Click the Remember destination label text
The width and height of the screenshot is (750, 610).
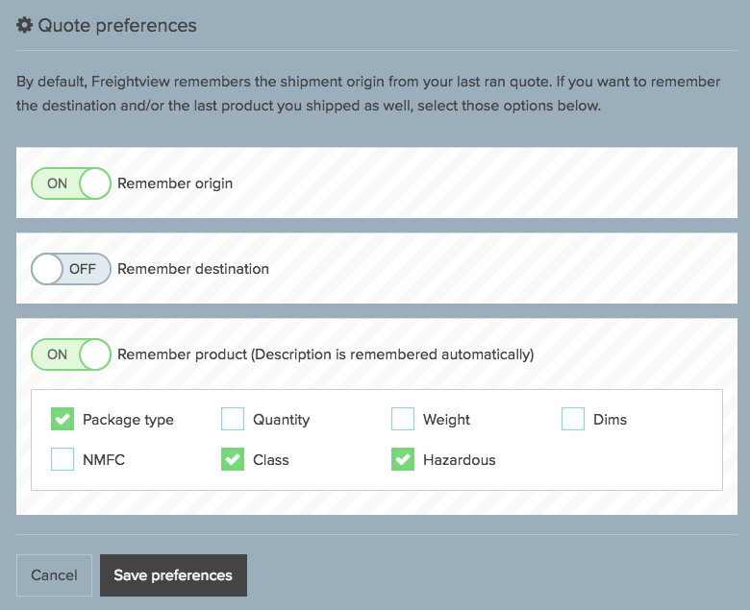(x=193, y=269)
